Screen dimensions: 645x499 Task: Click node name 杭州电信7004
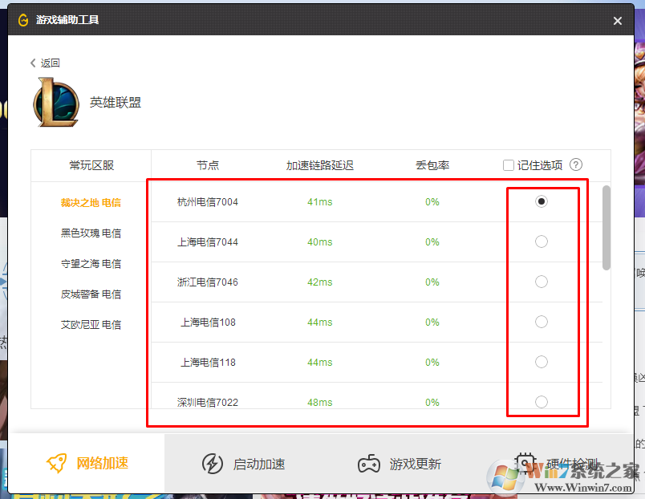208,202
